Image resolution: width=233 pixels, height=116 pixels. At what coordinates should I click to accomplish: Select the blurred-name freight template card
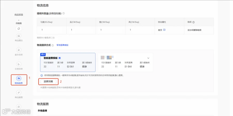point(125,62)
